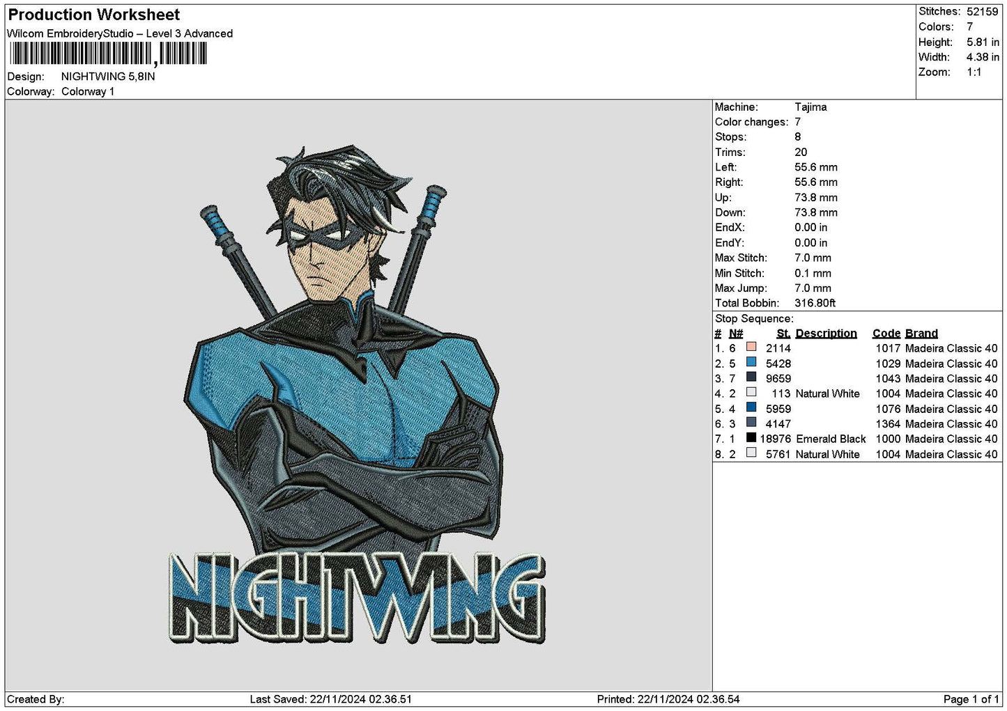Click the 'N#' column header
This screenshot has width=1007, height=711.
(736, 334)
